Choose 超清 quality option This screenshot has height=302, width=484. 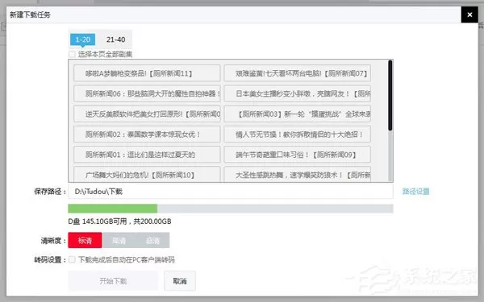[x=152, y=240]
